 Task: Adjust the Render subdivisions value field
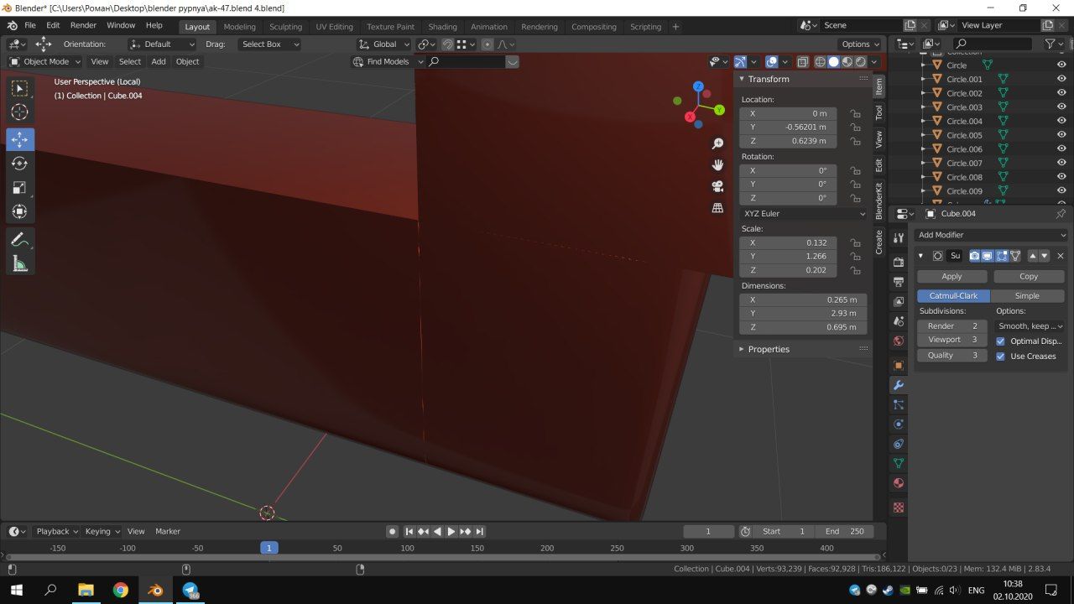951,325
